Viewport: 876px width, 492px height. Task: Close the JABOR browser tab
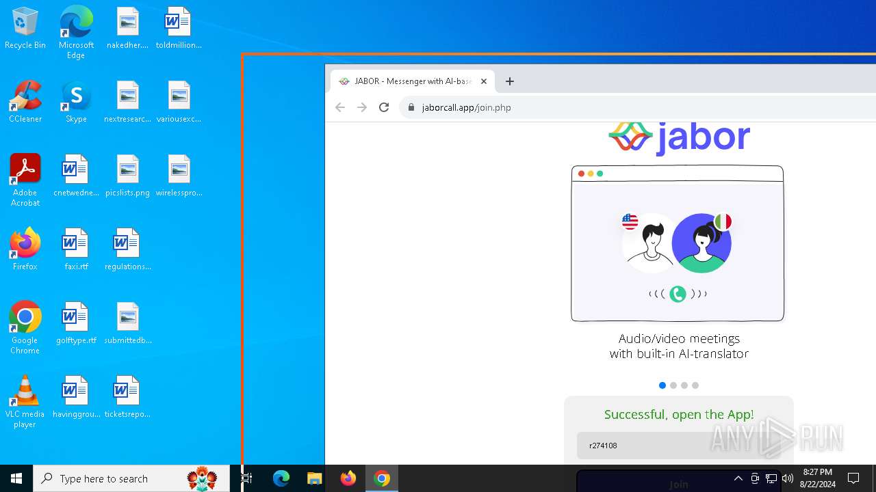484,81
